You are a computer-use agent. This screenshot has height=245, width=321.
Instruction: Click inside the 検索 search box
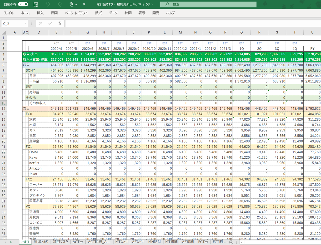click(210, 4)
